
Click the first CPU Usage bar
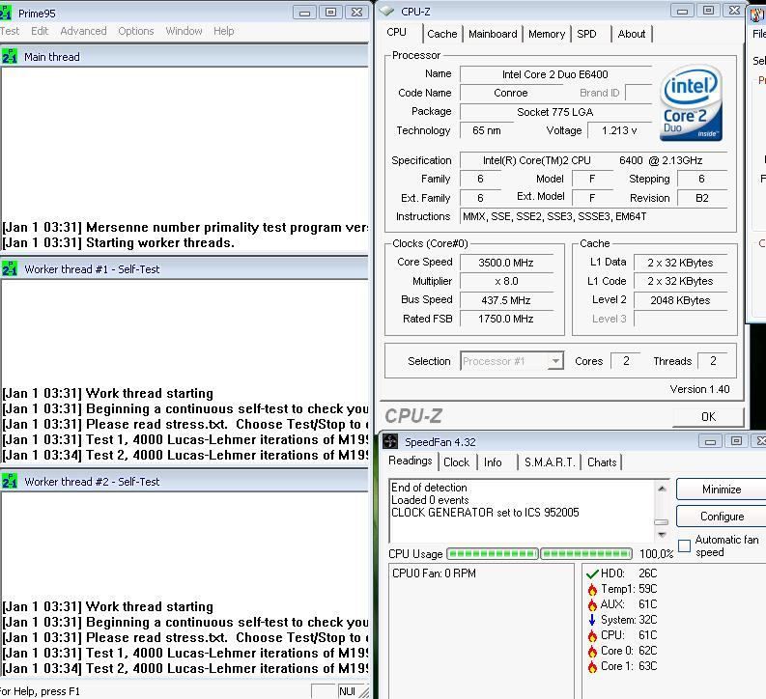[x=493, y=553]
